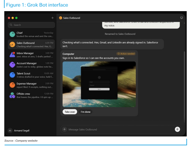Click the Offsite crew group avatar
The image size is (191, 147).
tap(12, 95)
